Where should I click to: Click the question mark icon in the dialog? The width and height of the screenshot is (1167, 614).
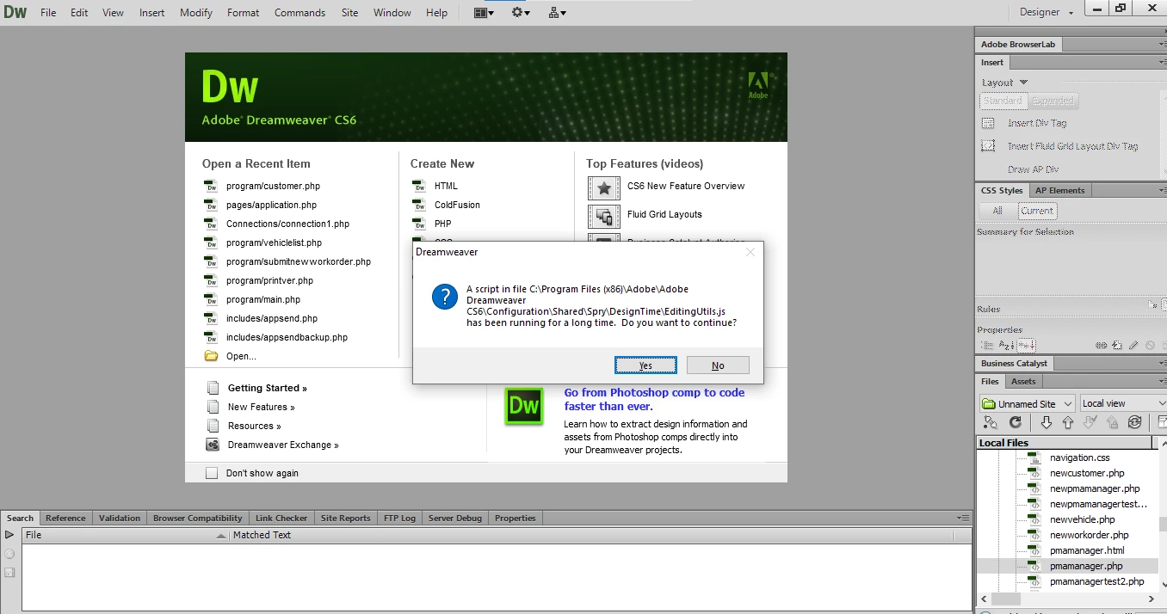(445, 298)
